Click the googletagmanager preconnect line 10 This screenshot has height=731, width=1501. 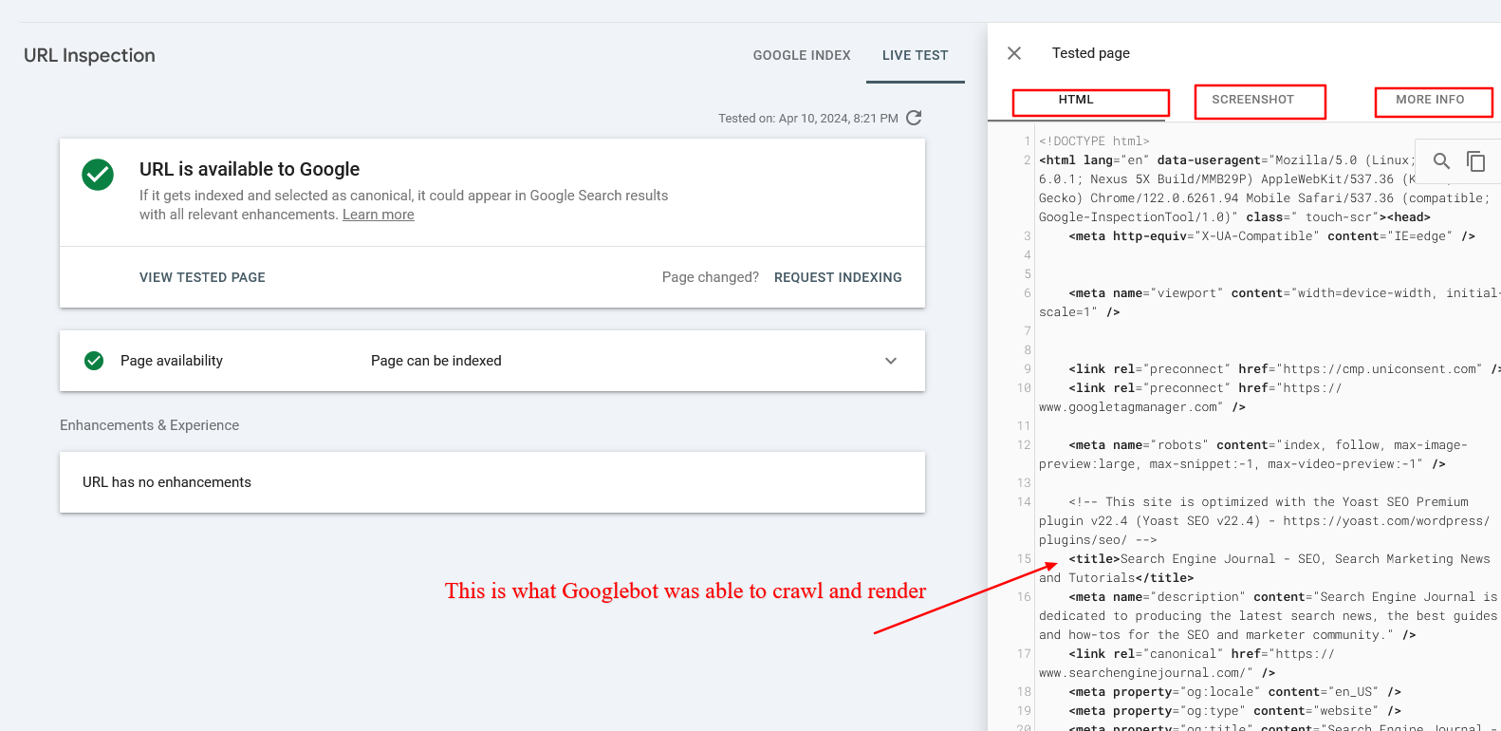(1190, 398)
